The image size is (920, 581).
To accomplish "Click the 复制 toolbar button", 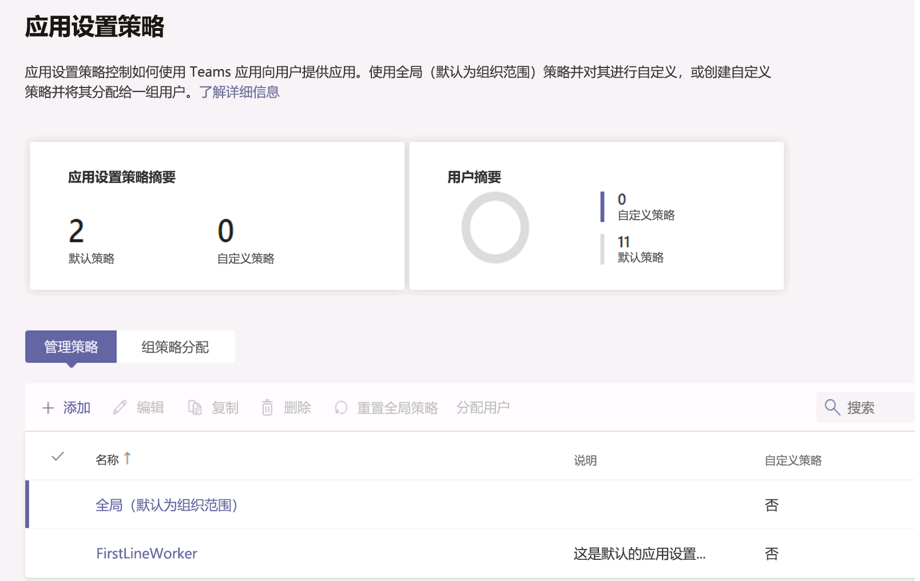I will coord(213,408).
